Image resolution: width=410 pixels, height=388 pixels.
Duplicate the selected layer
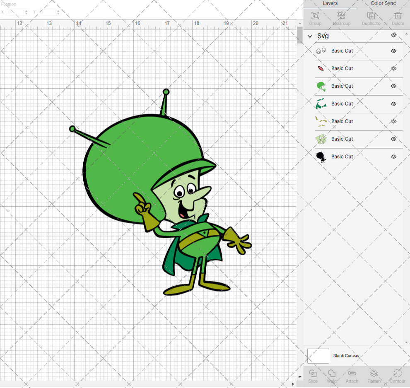pos(371,17)
